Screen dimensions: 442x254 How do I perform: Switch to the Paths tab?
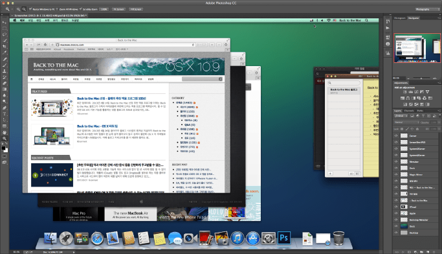pos(420,111)
